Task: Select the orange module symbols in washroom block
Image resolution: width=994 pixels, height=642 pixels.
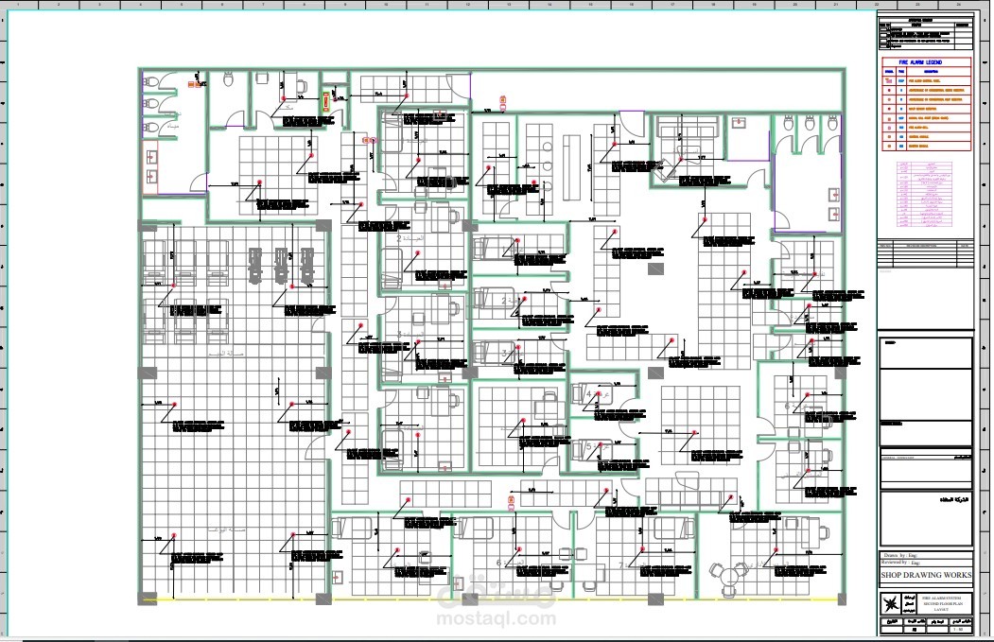Action: [x=195, y=84]
